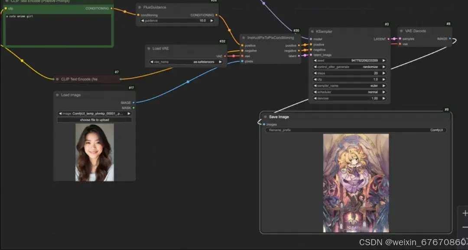Click the CONDITIONING output port of FluxGuidance
Viewport: 468px width, 250px height.
click(x=216, y=15)
